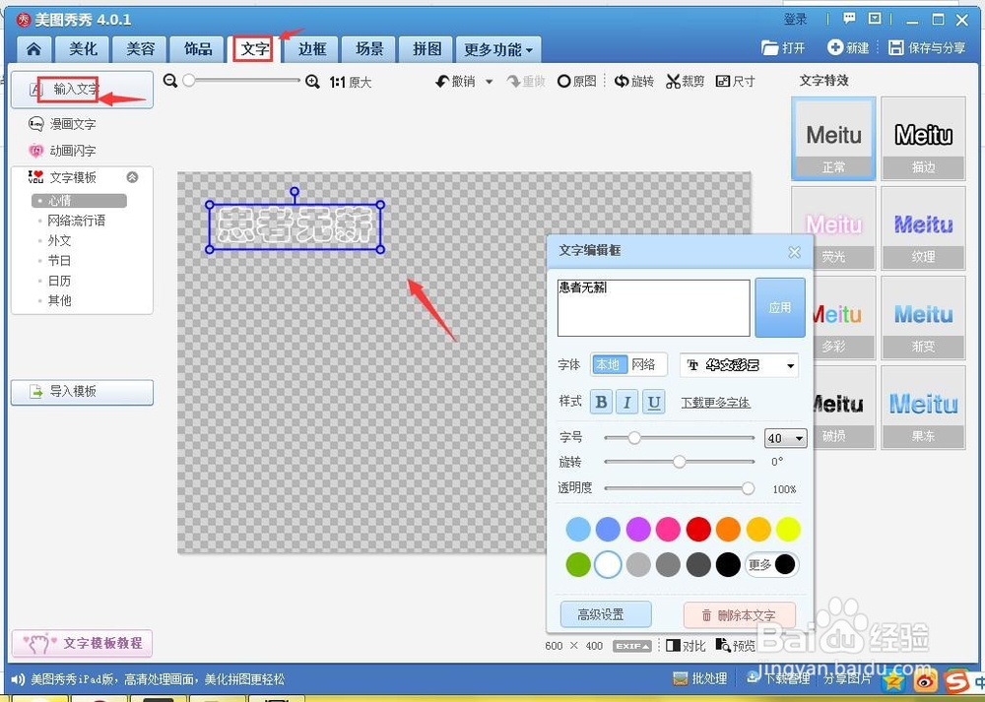Click the 重做 redo icon
Image resolution: width=985 pixels, height=702 pixels.
514,81
